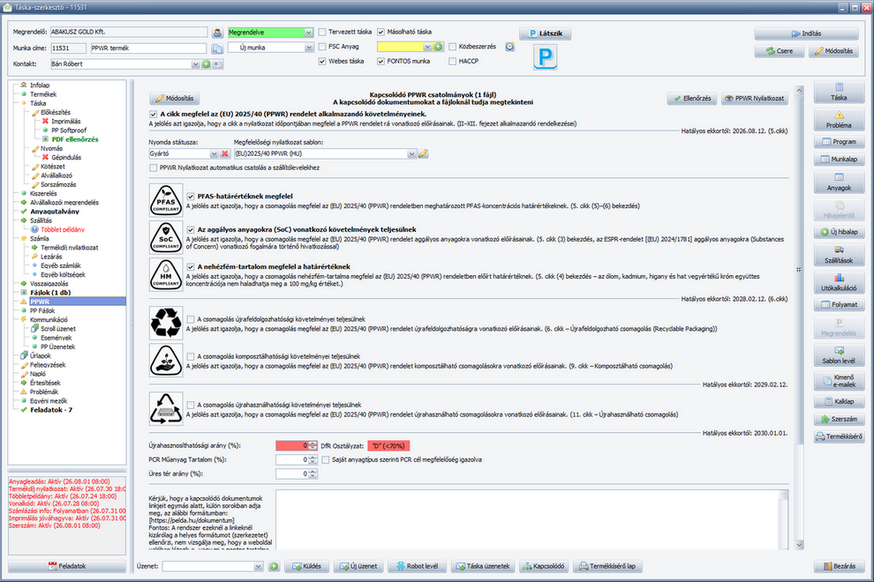Click the recycling symbol icon
The image size is (874, 582).
tap(166, 323)
